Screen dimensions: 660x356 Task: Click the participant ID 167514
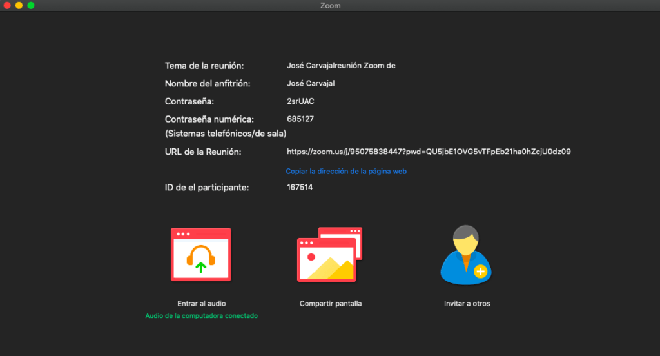pyautogui.click(x=300, y=188)
